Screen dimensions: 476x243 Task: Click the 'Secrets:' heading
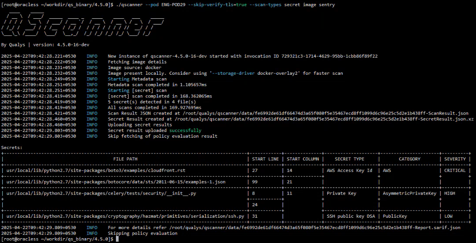(12, 148)
